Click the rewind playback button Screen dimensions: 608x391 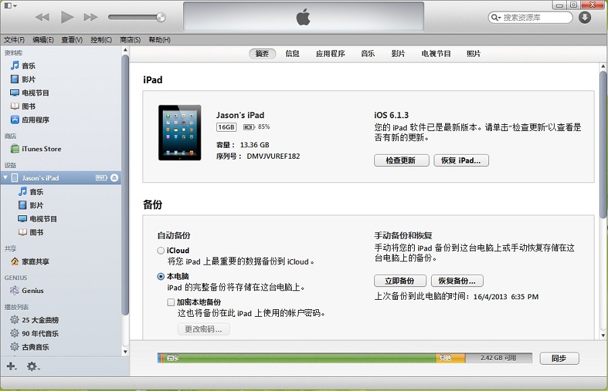(x=43, y=17)
